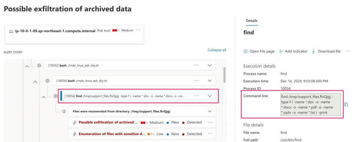This screenshot has width=353, height=142.
Task: Open more options on the device card
Action: (139, 30)
